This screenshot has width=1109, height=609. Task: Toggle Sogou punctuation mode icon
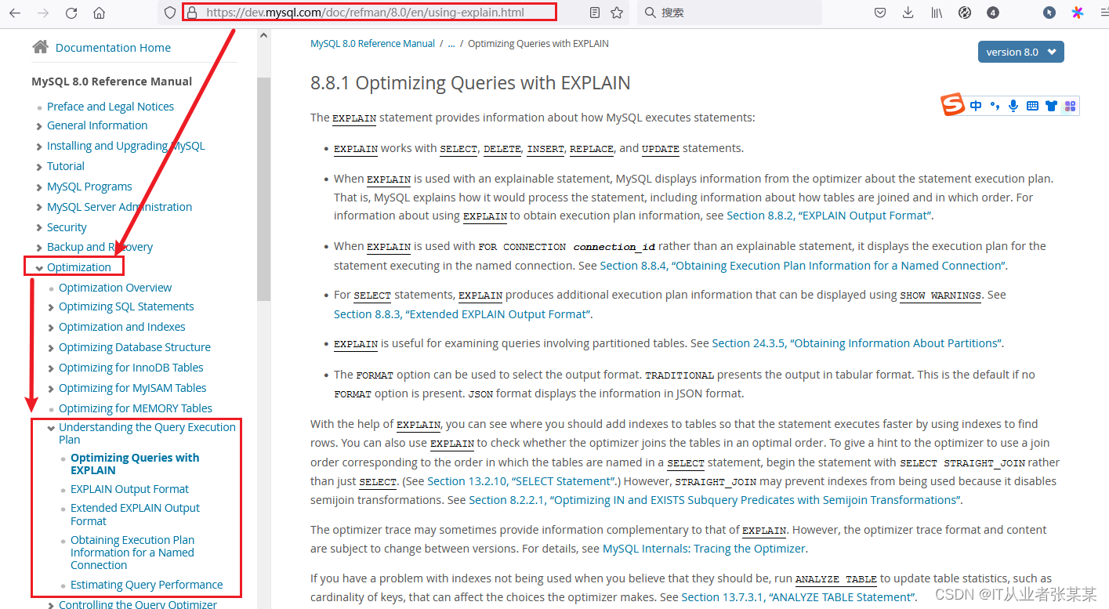click(995, 106)
